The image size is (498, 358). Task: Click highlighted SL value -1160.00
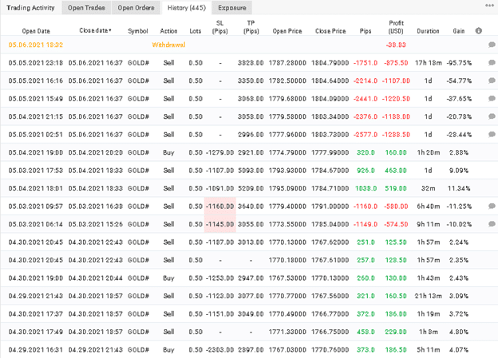tap(219, 207)
